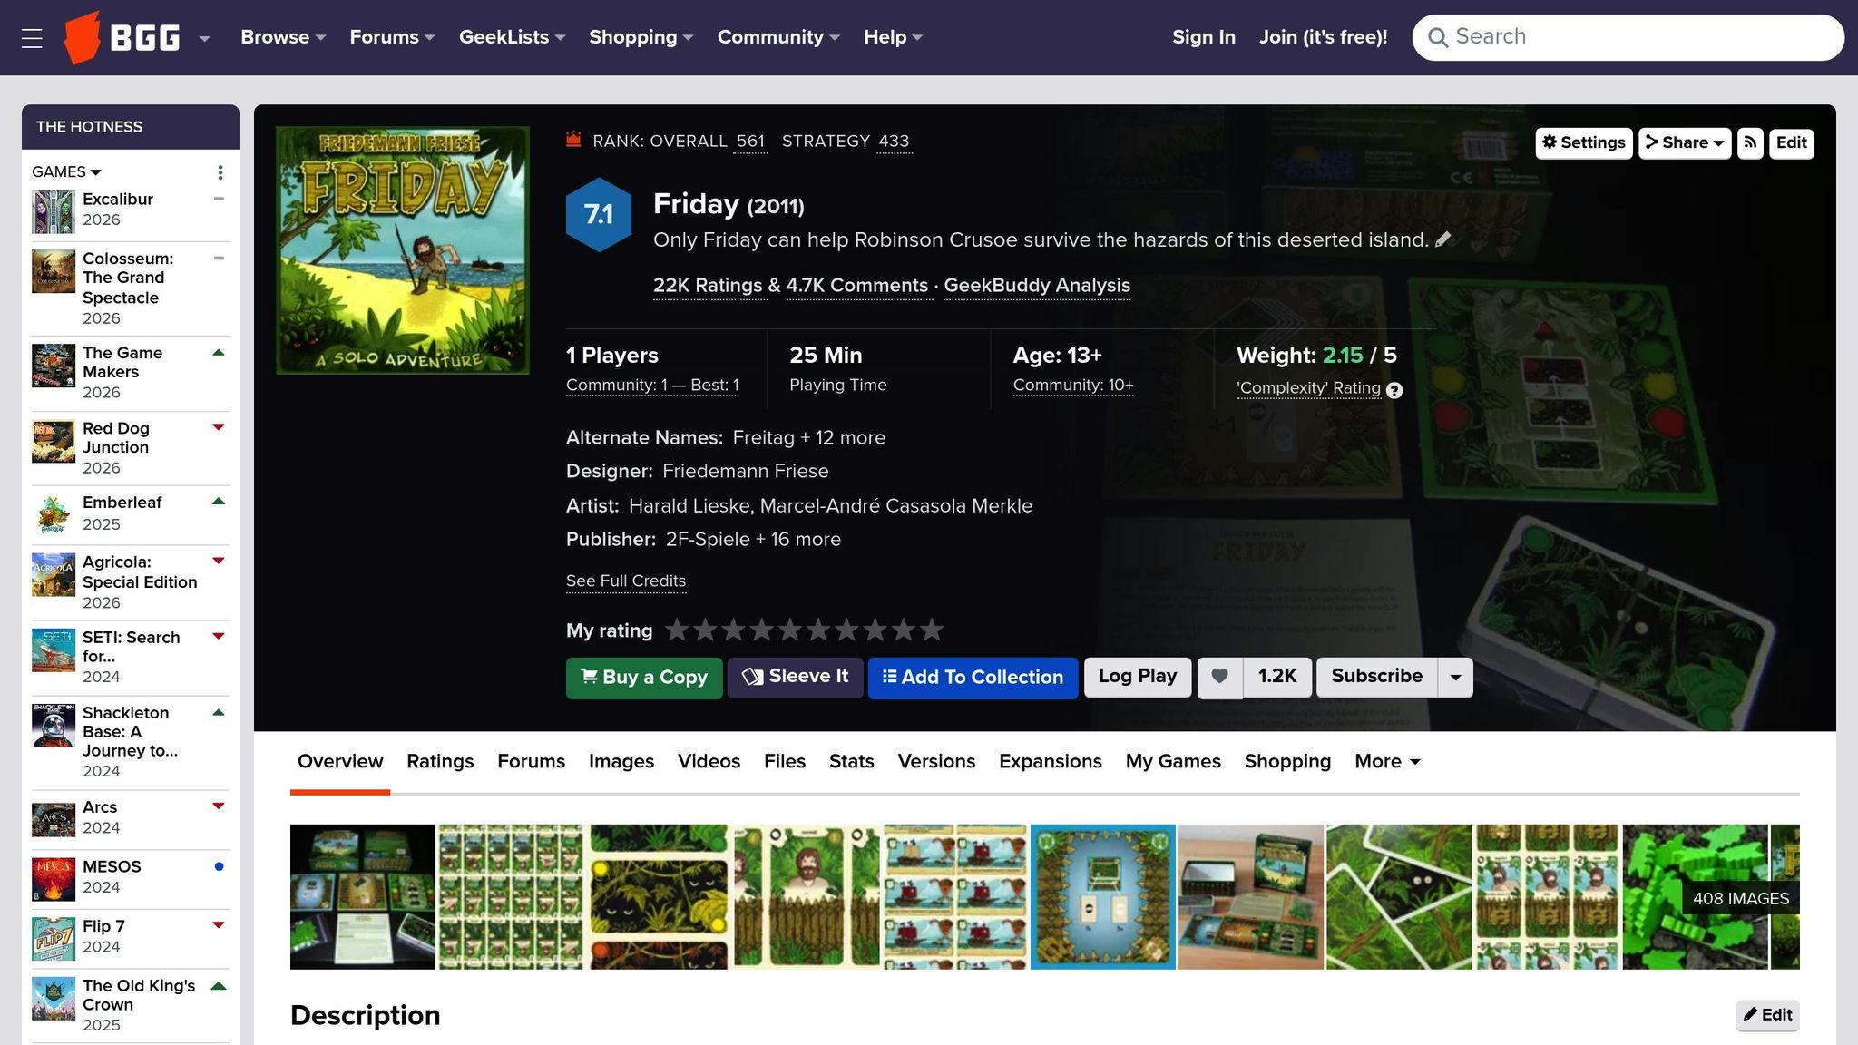Click the RSS feed icon button
The height and width of the screenshot is (1045, 1858).
[x=1750, y=142]
